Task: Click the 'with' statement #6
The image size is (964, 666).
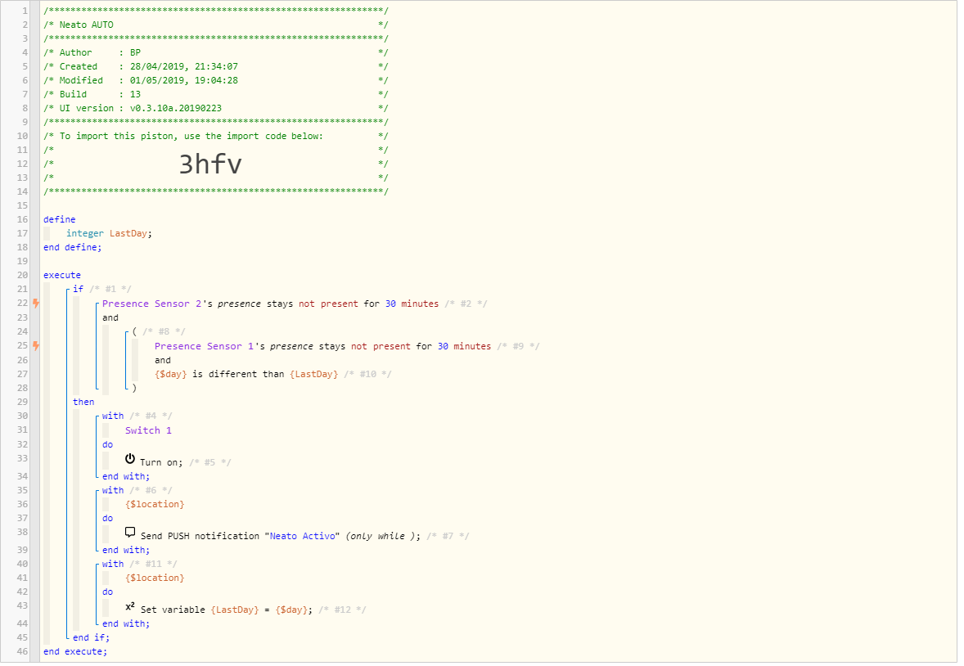Action: pos(112,491)
